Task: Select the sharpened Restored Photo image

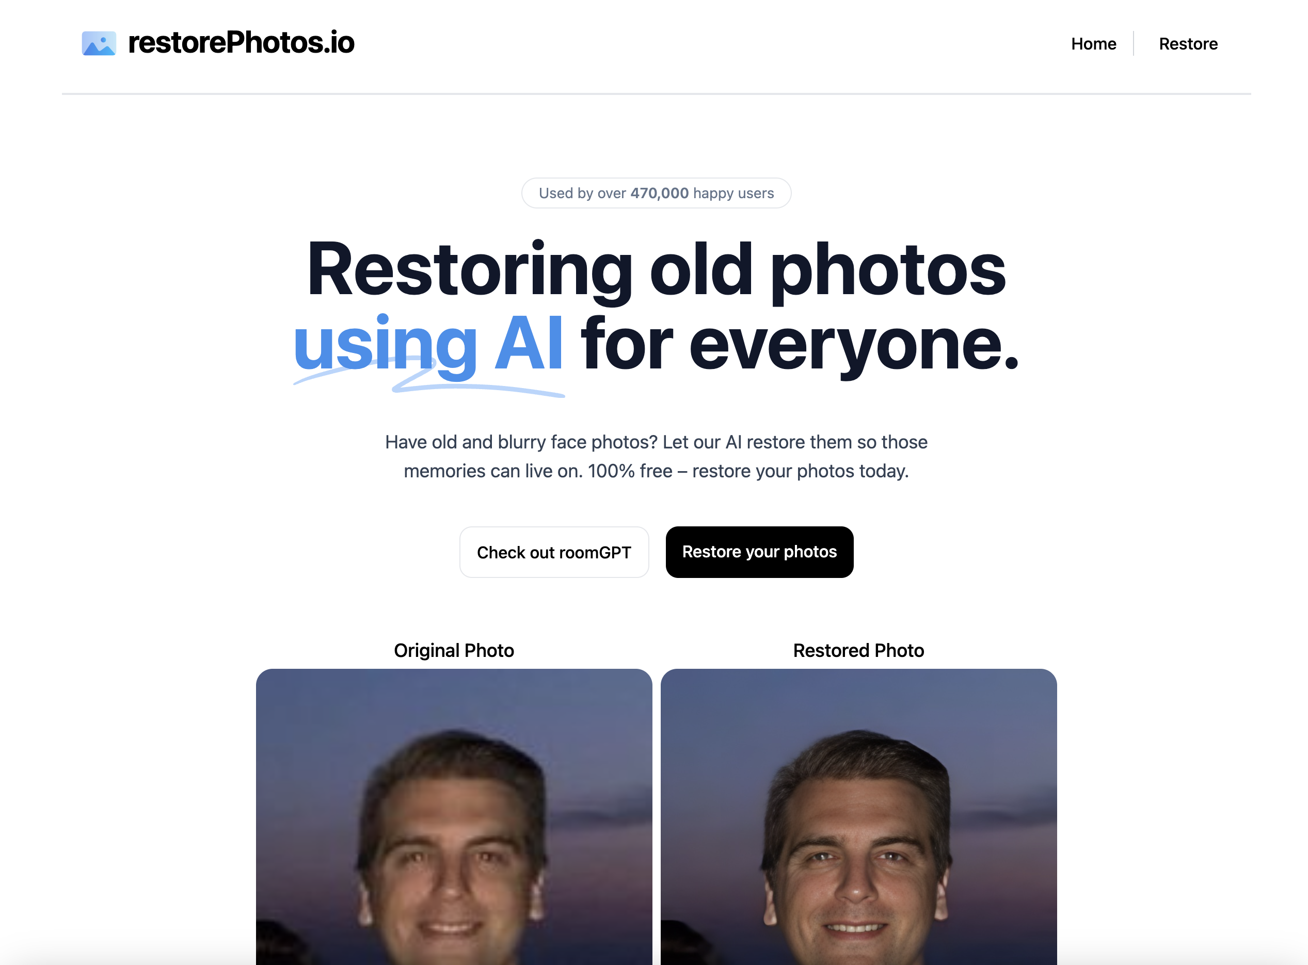Action: click(x=858, y=816)
